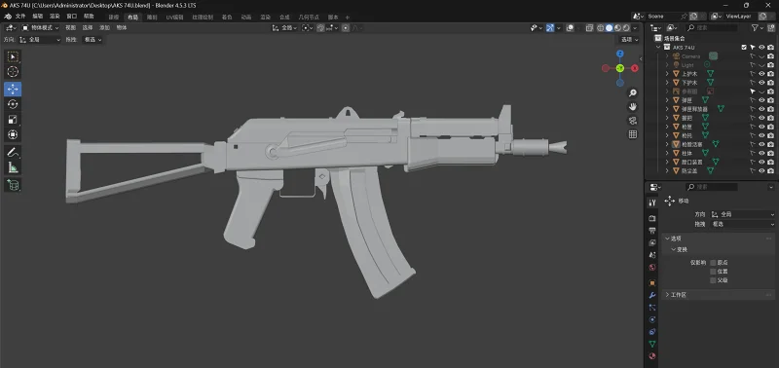Open 方向 全局 dropdown in tool settings bar
The image size is (779, 368).
click(x=40, y=40)
